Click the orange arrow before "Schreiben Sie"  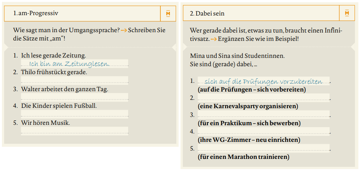click(124, 30)
